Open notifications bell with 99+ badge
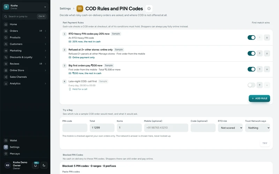279x174 pixels. (x=36, y=165)
